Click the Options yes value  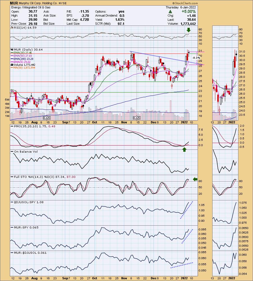[x=121, y=12]
